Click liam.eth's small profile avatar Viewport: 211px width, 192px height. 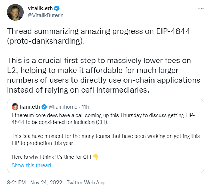[15, 107]
